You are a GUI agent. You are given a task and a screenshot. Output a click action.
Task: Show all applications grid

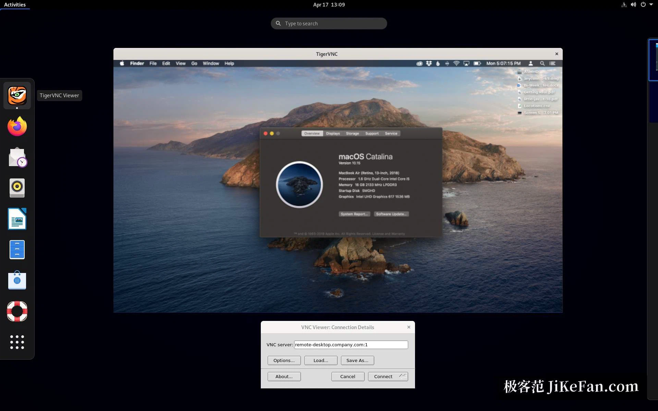[17, 342]
